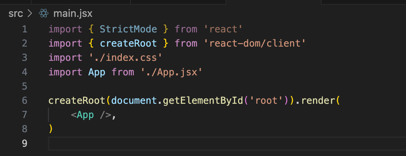Viewport: 406px width, 156px height.
Task: Click the getElementById method name
Action: coord(203,100)
